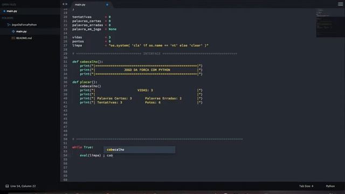
Task: Open the hamburger menu at top right
Action: point(340,4)
